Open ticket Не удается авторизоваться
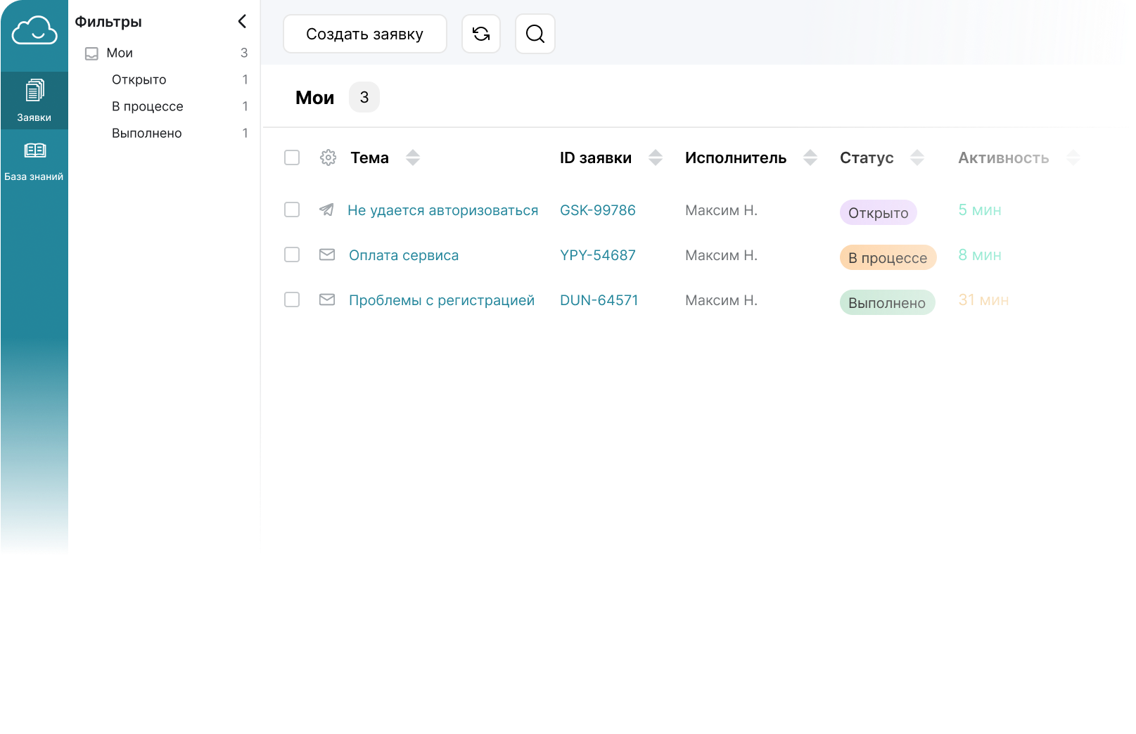1136x734 pixels. tap(443, 210)
